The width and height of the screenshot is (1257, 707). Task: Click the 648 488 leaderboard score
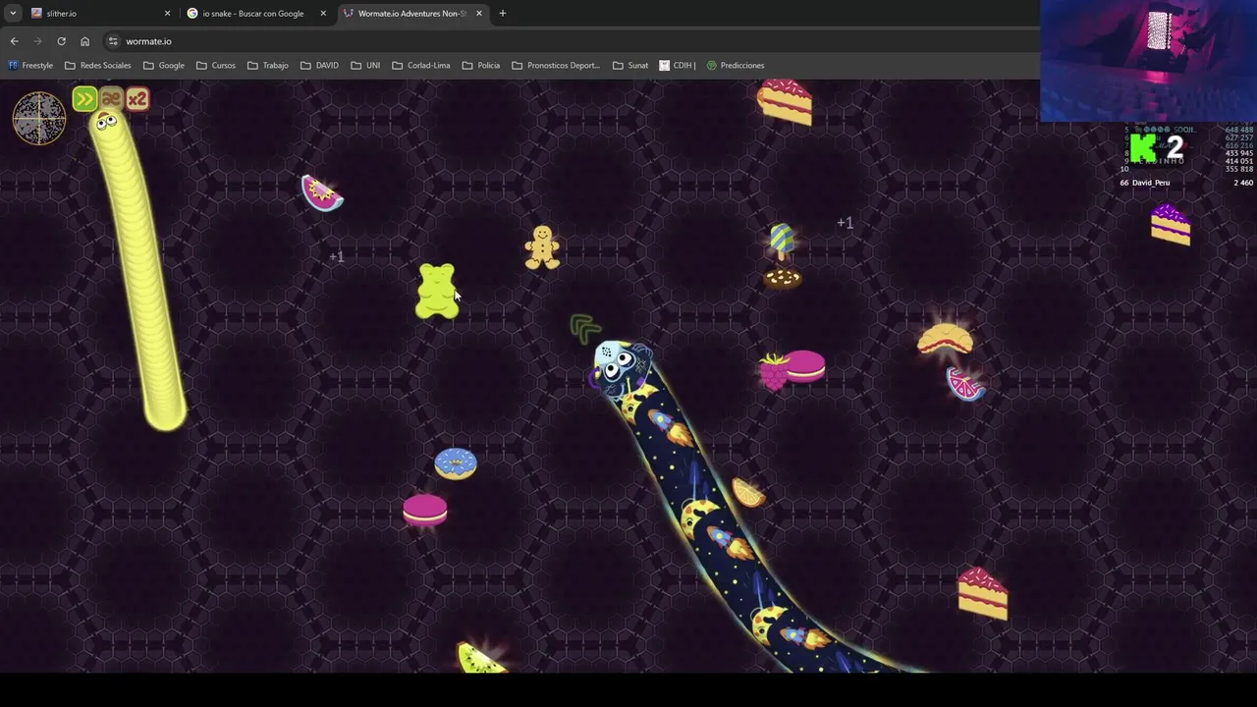coord(1239,130)
